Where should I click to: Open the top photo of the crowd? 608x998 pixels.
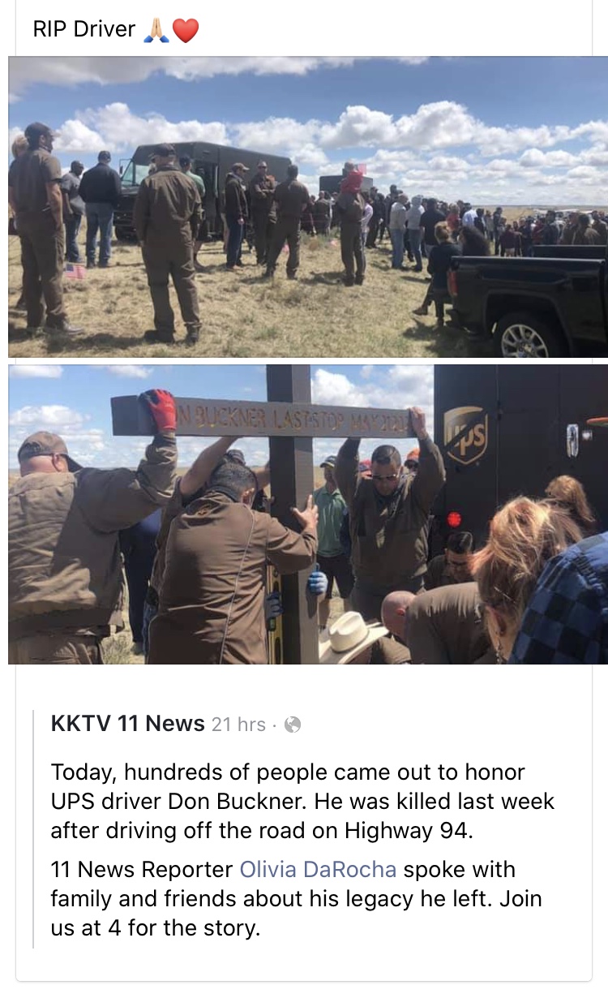[x=308, y=207]
